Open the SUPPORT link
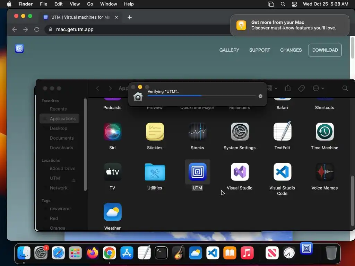 (260, 50)
